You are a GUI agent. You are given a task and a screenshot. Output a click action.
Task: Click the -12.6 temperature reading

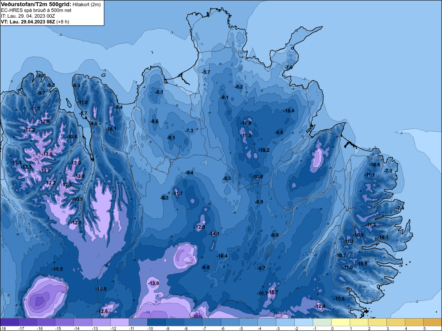coord(103,311)
